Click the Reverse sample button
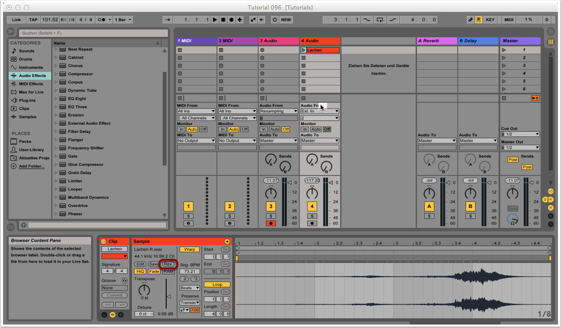This screenshot has width=561, height=328. tap(168, 264)
